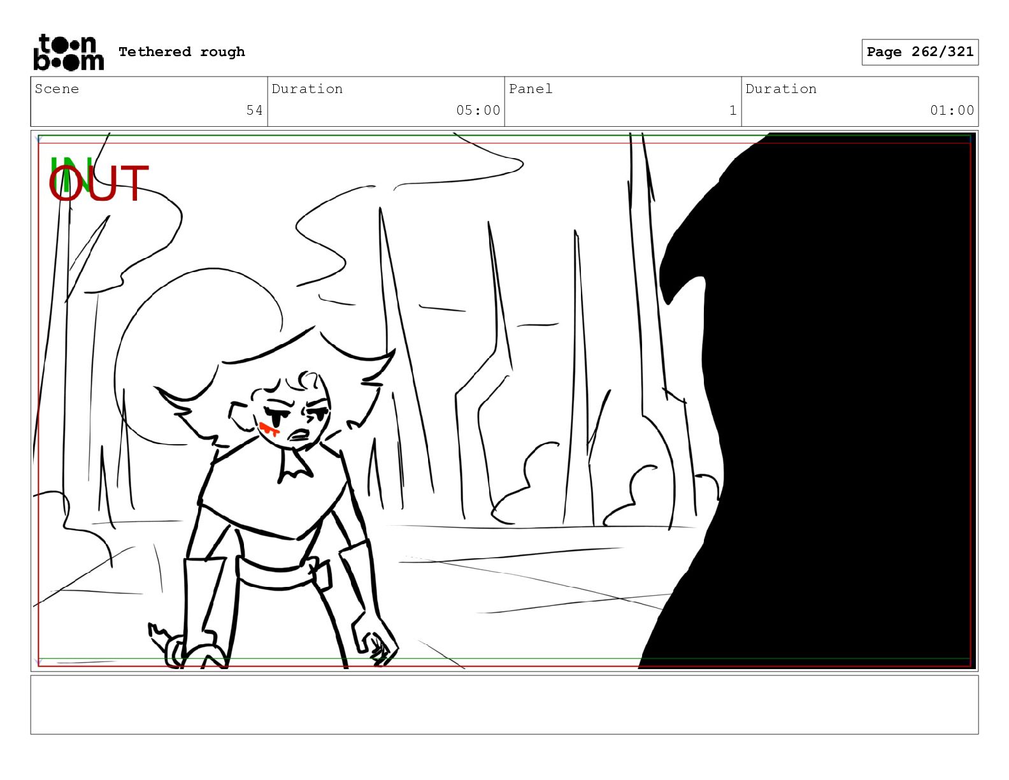Screen dimensions: 1009x780
Task: Click the Toon Boom logo
Action: point(68,52)
